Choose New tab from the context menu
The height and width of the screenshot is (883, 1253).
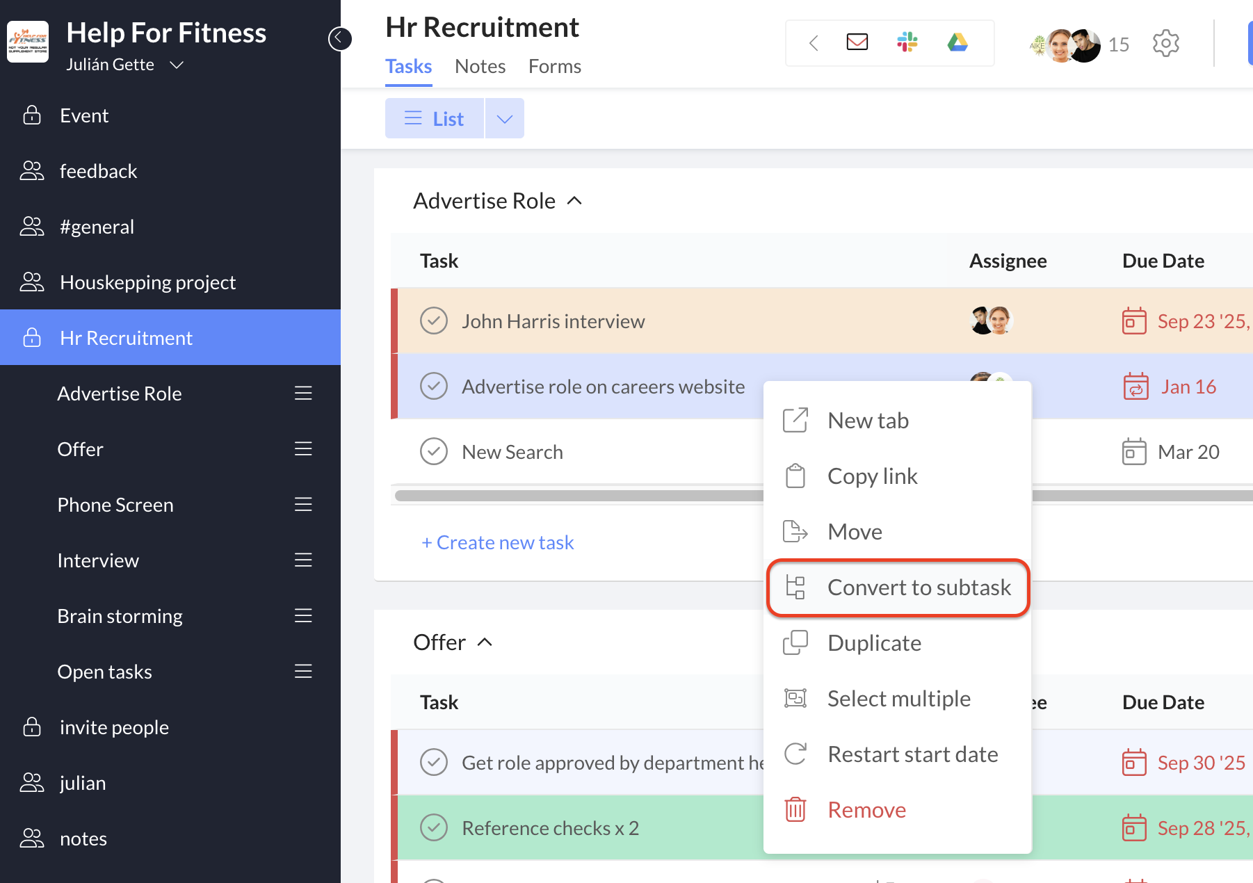click(x=897, y=421)
